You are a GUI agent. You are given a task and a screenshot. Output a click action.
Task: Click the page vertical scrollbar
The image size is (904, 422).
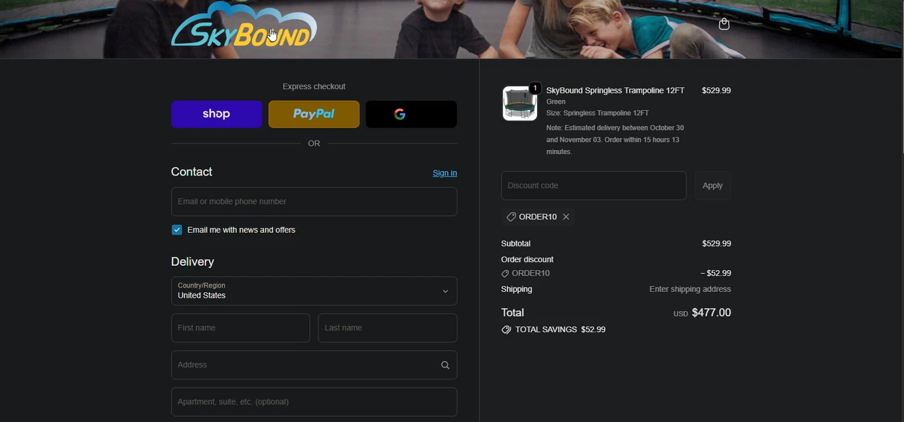tap(902, 78)
